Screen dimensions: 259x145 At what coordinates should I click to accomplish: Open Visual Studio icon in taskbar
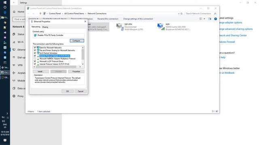tap(5, 33)
